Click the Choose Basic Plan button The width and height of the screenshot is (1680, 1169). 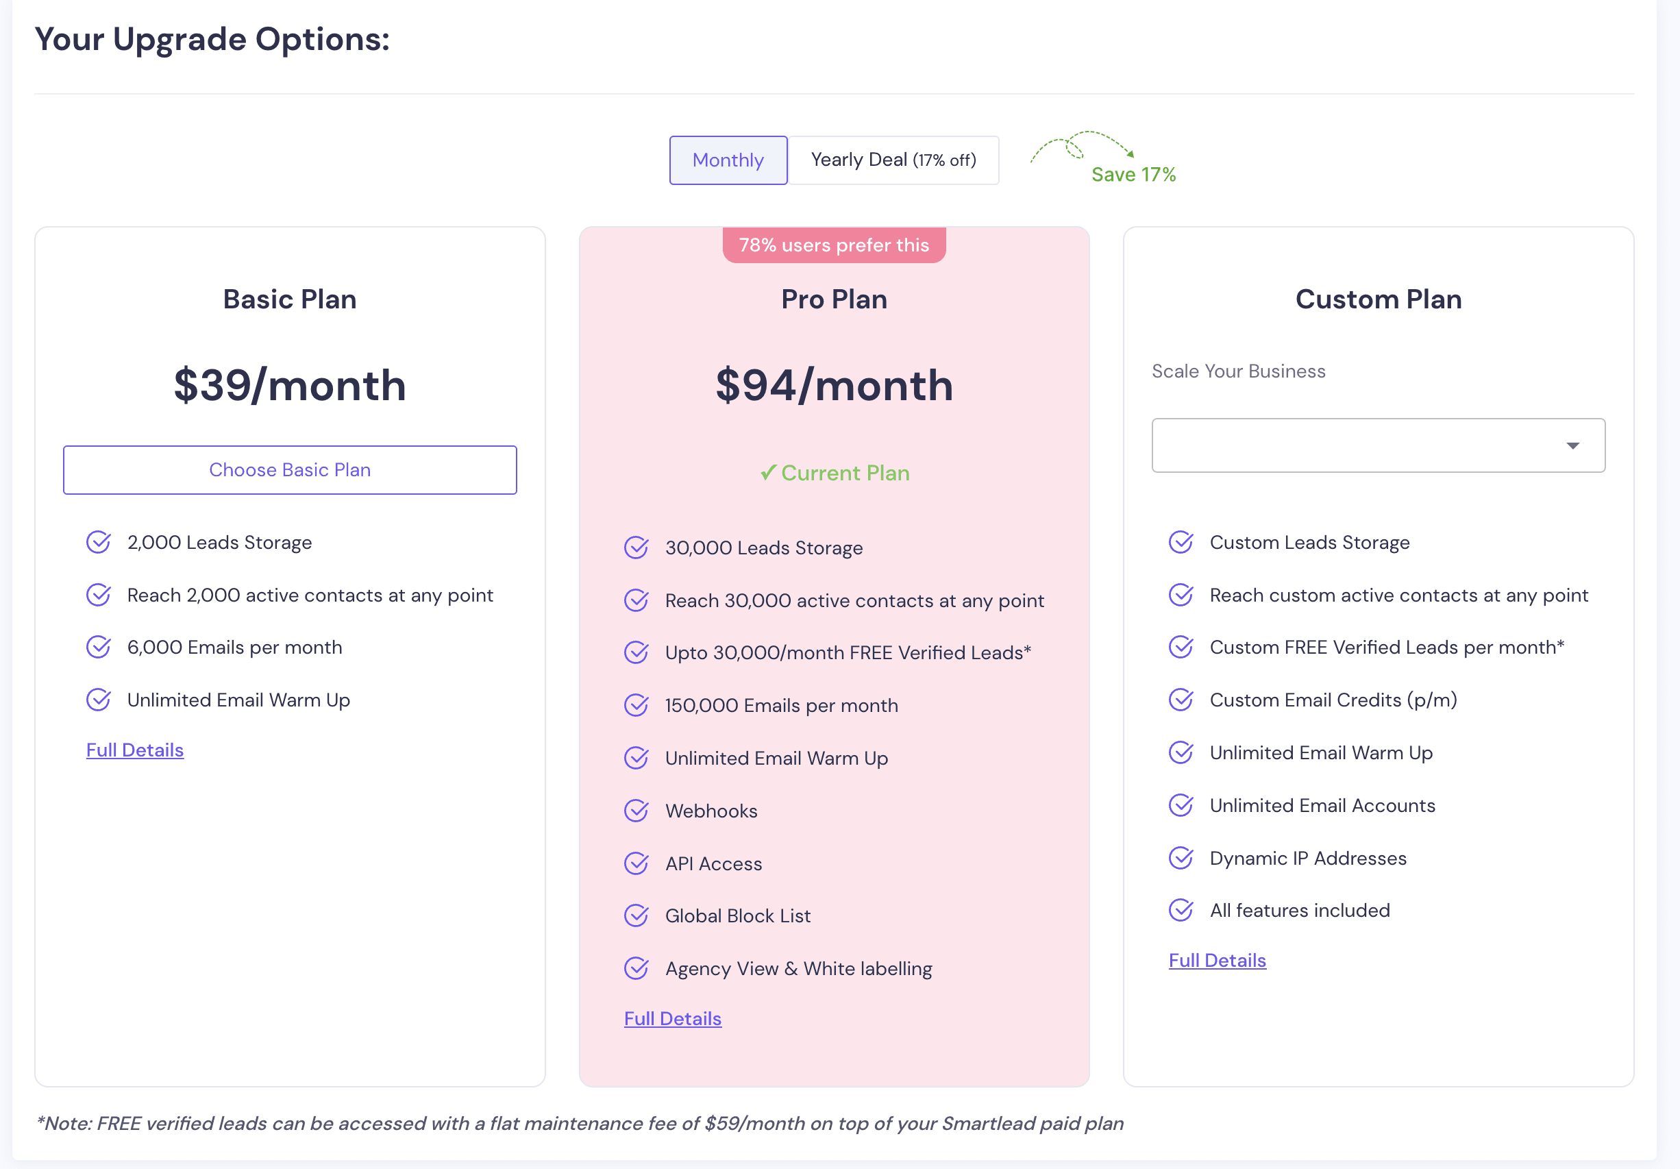coord(290,469)
